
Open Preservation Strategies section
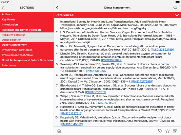27,50
